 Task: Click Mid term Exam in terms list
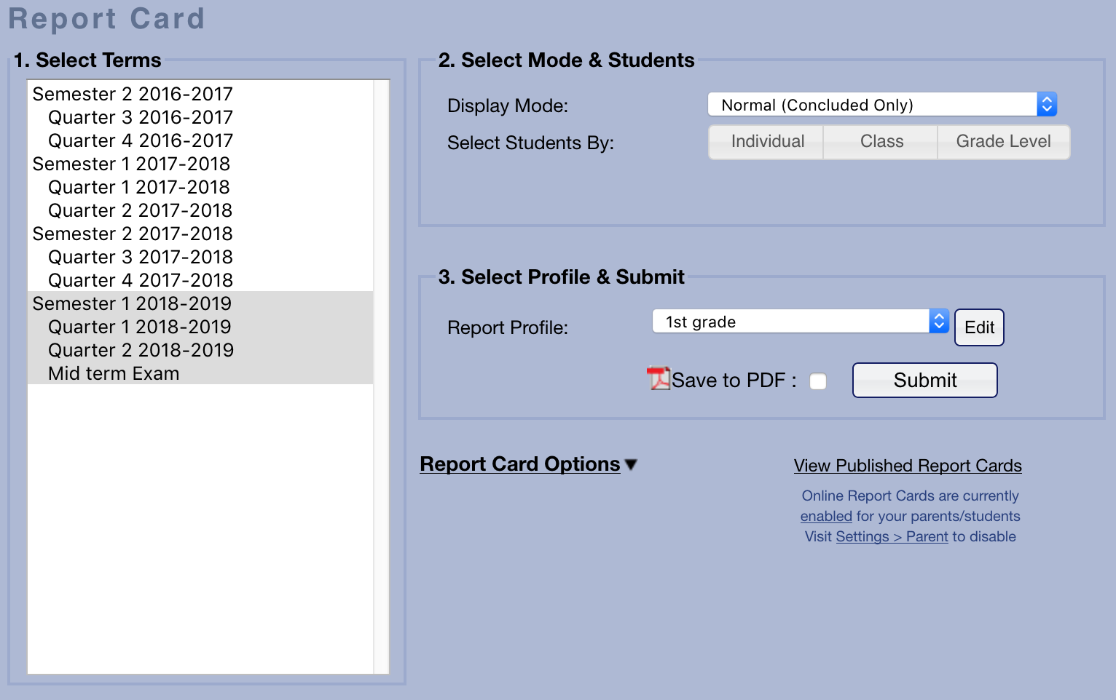114,374
